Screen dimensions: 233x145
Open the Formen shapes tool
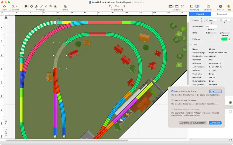[65, 6]
